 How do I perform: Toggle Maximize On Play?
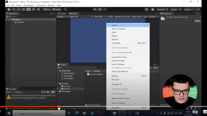[122, 17]
